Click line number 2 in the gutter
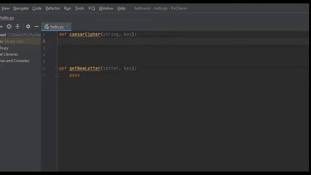The height and width of the screenshot is (175, 311). 44,41
